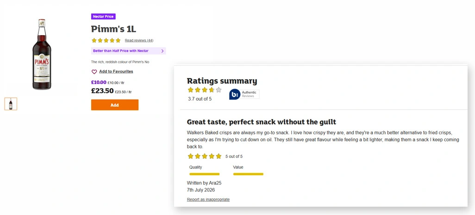The height and width of the screenshot is (215, 475).
Task: Click the Ratings summary star icons
Action: coord(205,90)
